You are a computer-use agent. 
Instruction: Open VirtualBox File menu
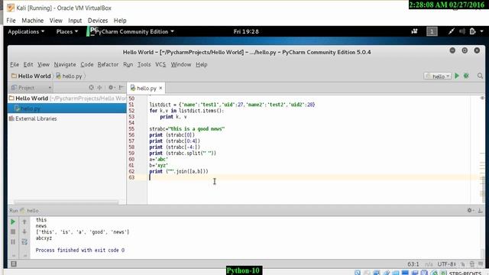click(11, 21)
